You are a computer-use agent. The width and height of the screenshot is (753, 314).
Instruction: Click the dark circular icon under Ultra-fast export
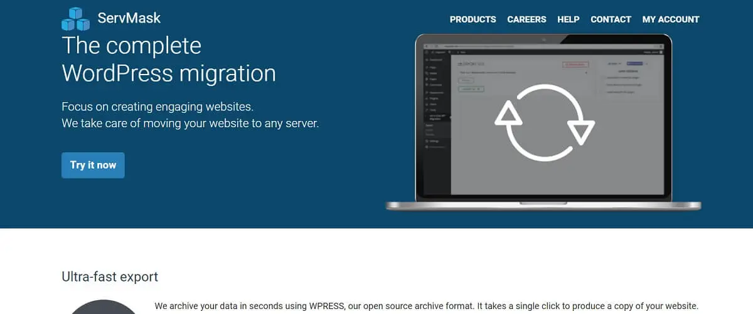(x=102, y=306)
